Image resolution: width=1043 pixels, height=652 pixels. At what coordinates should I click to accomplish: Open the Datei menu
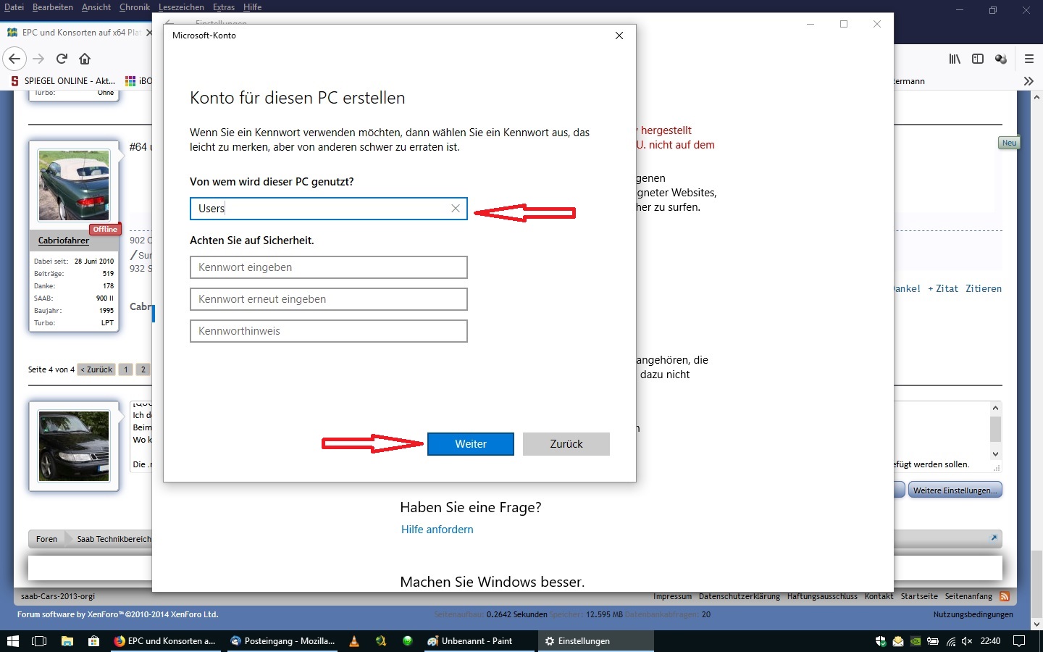point(14,7)
